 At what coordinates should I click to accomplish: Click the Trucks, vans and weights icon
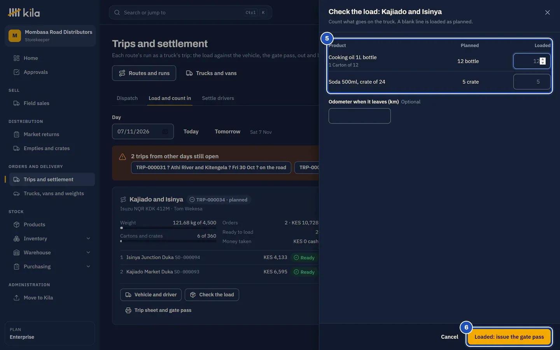[16, 193]
